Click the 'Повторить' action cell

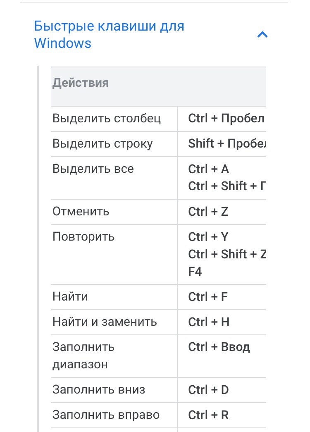(x=83, y=237)
